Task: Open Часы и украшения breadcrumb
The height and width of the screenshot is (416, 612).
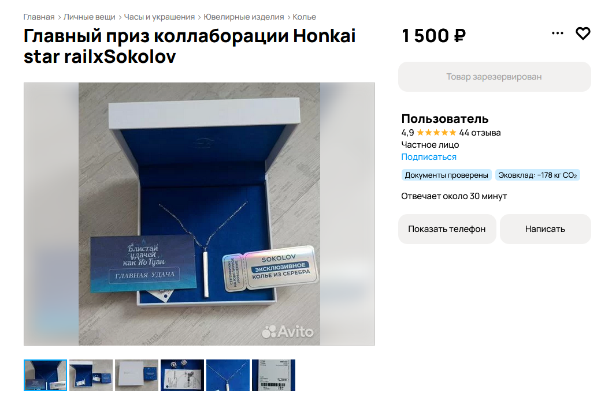Action: coord(160,17)
